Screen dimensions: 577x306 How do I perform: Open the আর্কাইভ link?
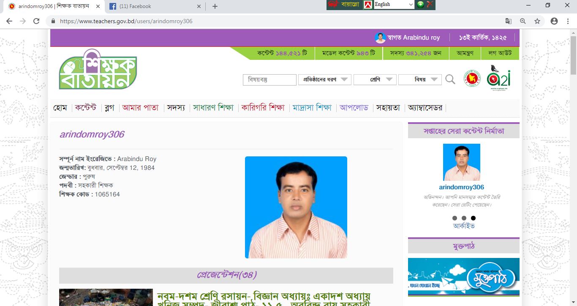click(x=464, y=226)
